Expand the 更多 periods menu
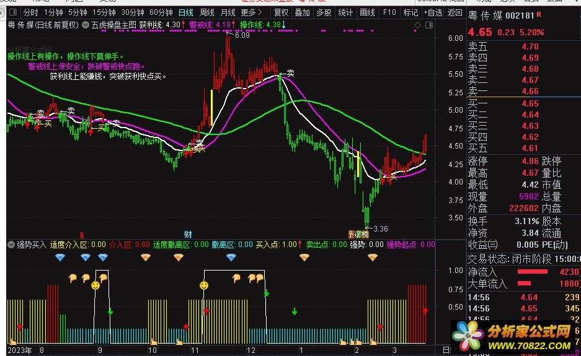The image size is (581, 356). (x=251, y=12)
